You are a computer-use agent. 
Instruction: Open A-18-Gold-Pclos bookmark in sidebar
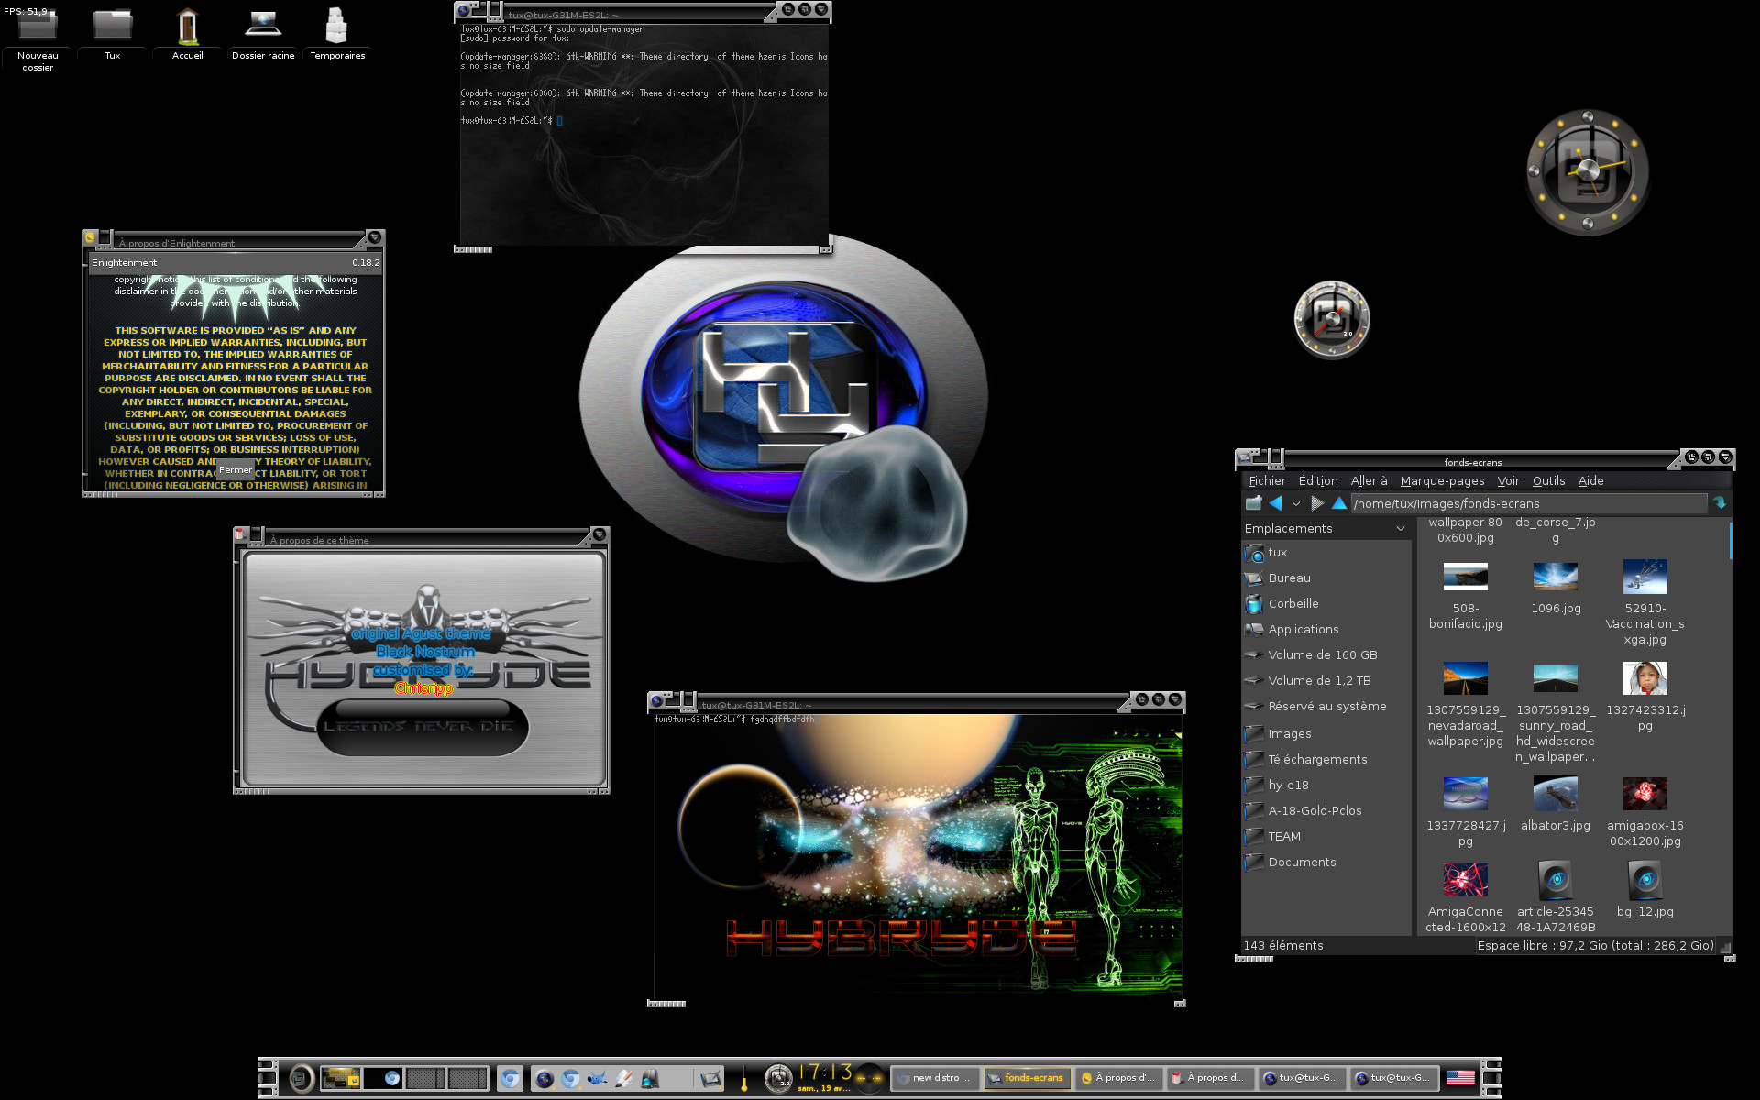[1326, 811]
